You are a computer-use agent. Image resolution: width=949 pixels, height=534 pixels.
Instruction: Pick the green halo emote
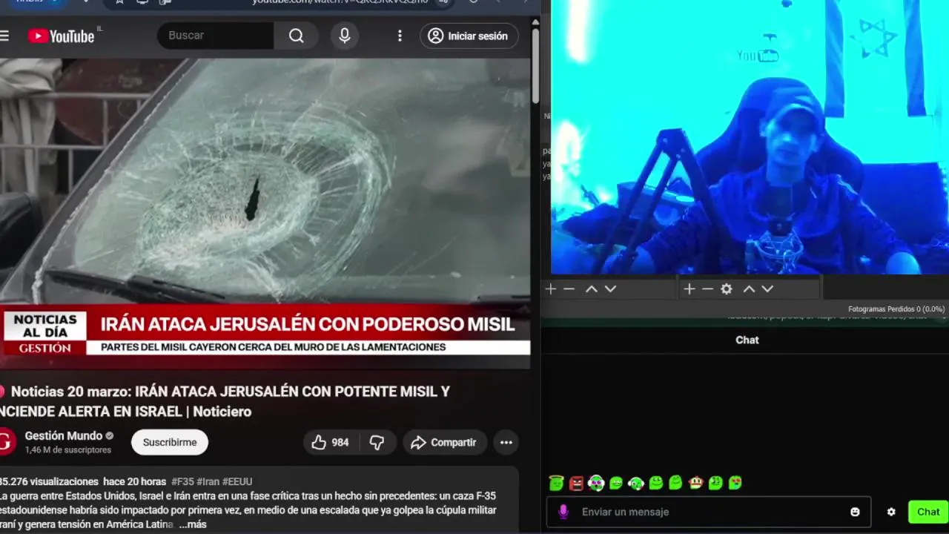pyautogui.click(x=556, y=483)
